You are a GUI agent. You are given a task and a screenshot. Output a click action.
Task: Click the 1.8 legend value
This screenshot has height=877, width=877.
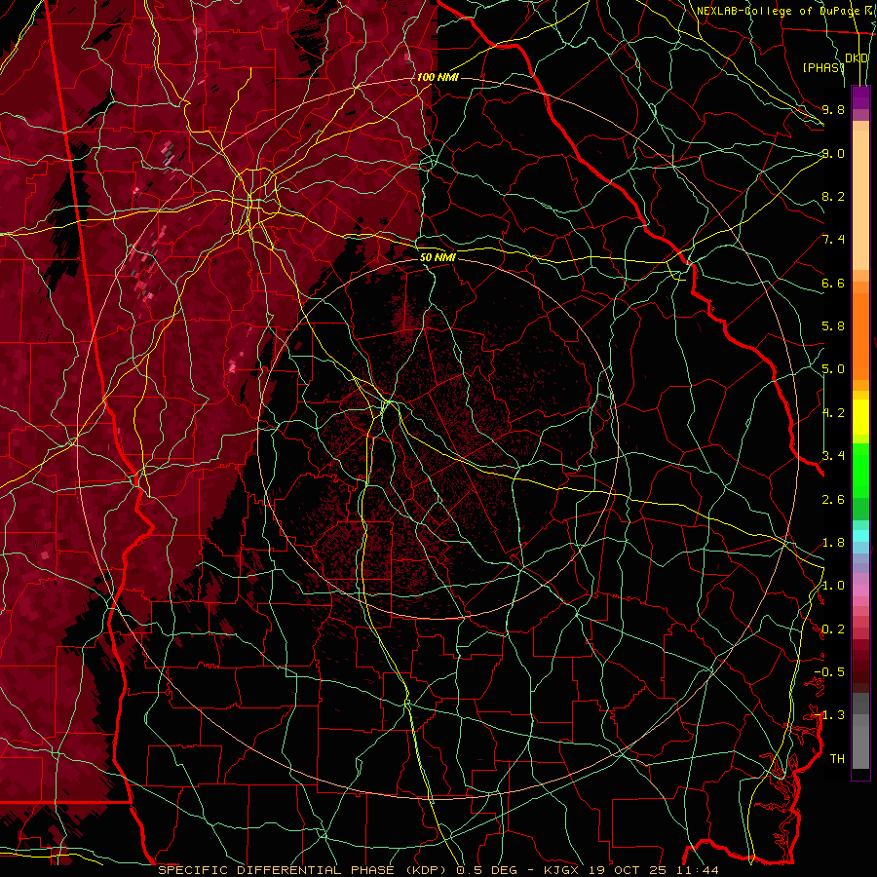click(833, 543)
